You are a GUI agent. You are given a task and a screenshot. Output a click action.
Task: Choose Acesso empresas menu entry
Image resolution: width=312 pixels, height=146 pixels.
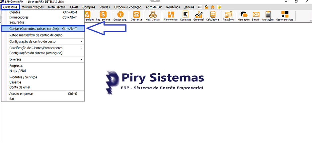[43, 94]
